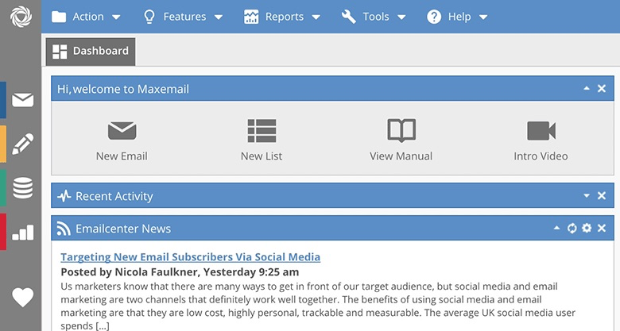Image resolution: width=620 pixels, height=331 pixels.
Task: Click the New List icon
Action: click(x=262, y=130)
